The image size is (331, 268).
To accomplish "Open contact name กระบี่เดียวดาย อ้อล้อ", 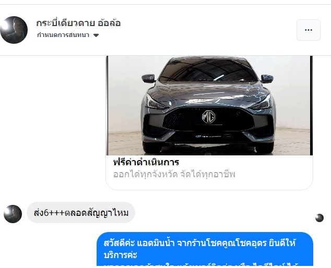I will click(x=78, y=23).
